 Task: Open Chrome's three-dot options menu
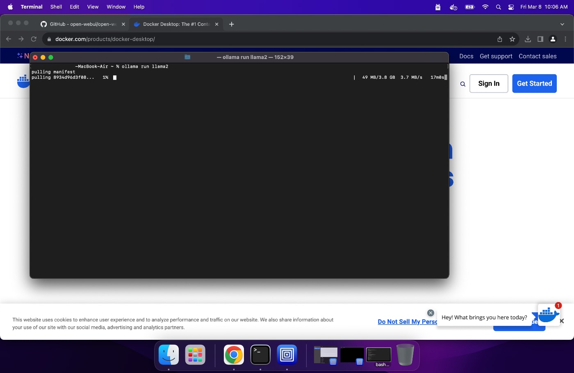click(x=565, y=39)
